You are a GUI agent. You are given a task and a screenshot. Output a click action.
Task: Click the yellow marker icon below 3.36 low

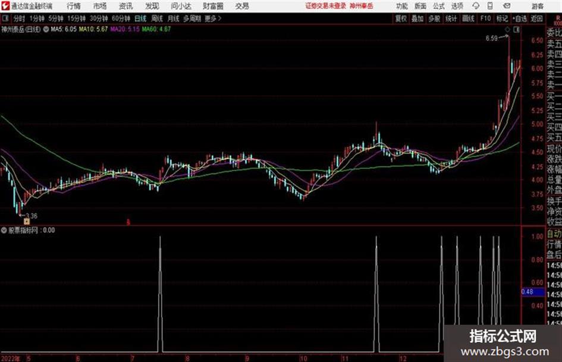click(x=27, y=222)
